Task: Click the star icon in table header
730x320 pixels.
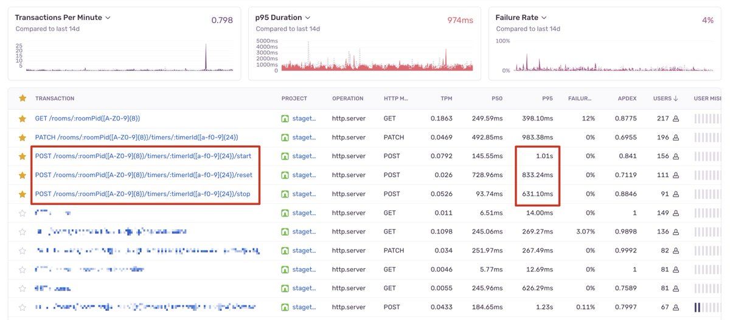Action: pos(23,99)
